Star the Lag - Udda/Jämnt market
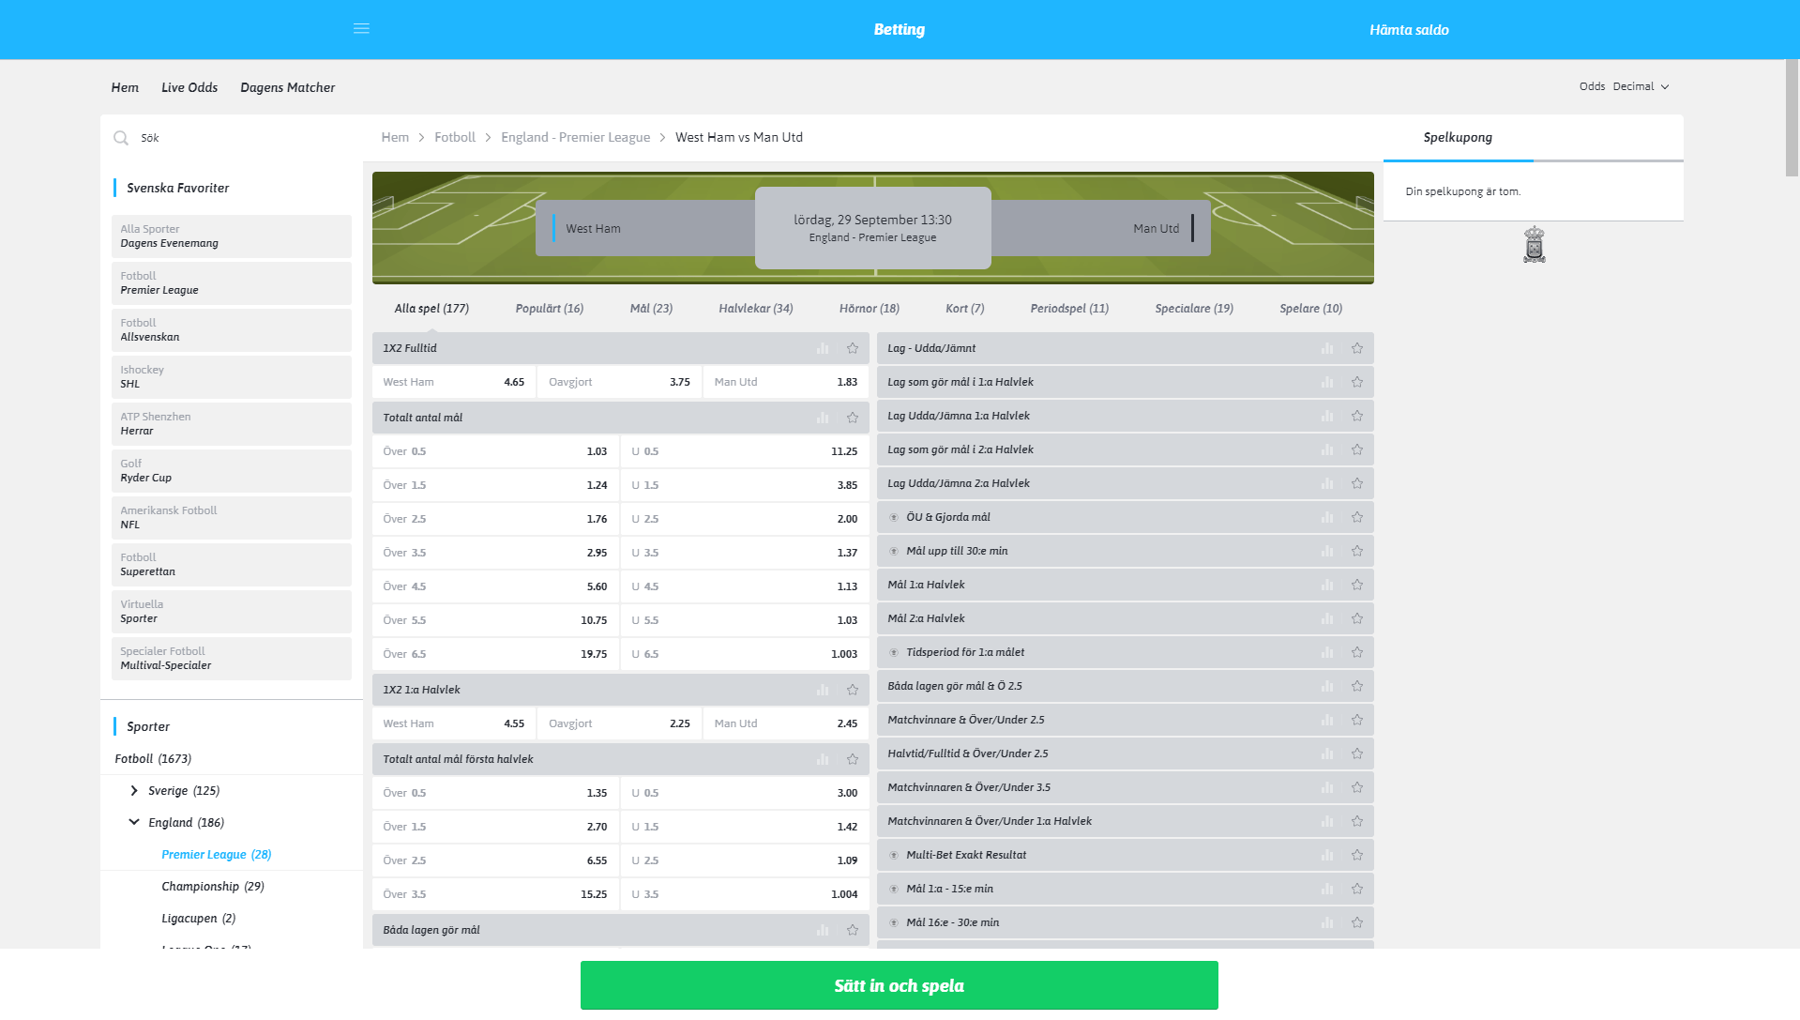The width and height of the screenshot is (1800, 1020). [1357, 348]
